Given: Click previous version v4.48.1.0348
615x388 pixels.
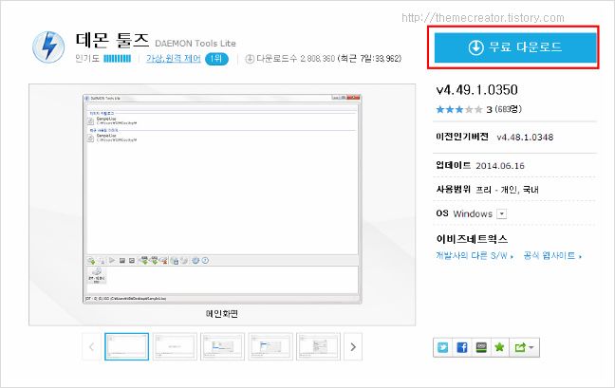Looking at the screenshot, I should pos(525,138).
